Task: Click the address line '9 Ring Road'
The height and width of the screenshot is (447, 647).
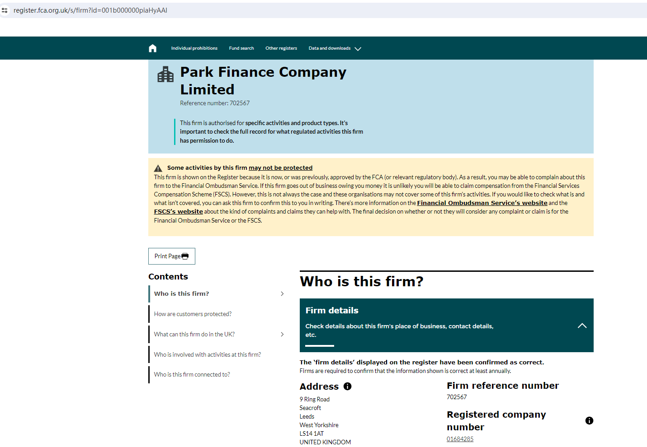Action: 315,400
